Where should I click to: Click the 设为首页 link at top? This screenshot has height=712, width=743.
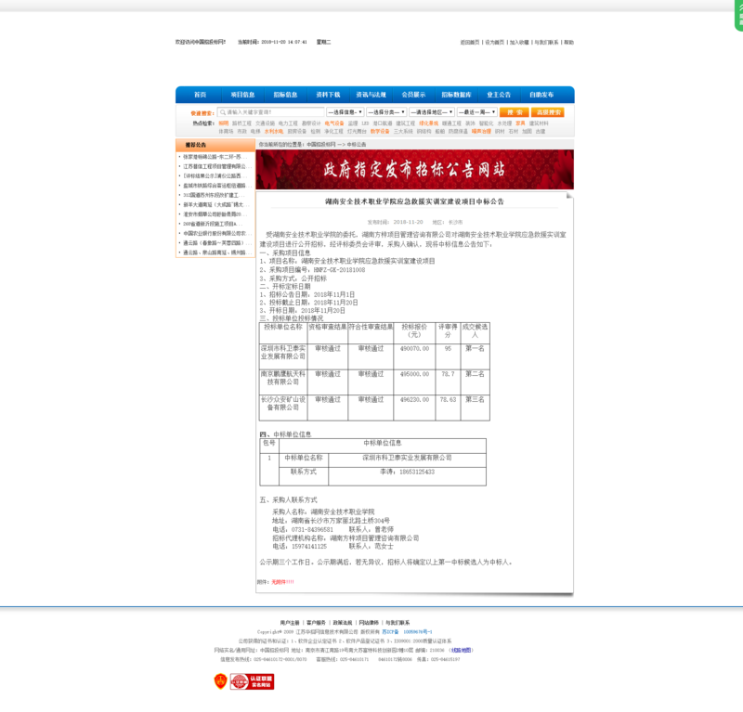pos(494,42)
